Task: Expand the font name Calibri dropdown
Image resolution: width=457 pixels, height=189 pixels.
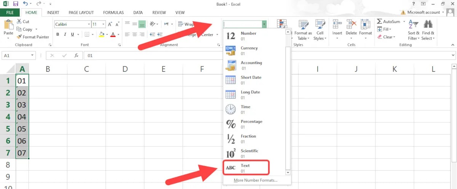Action: (x=88, y=24)
